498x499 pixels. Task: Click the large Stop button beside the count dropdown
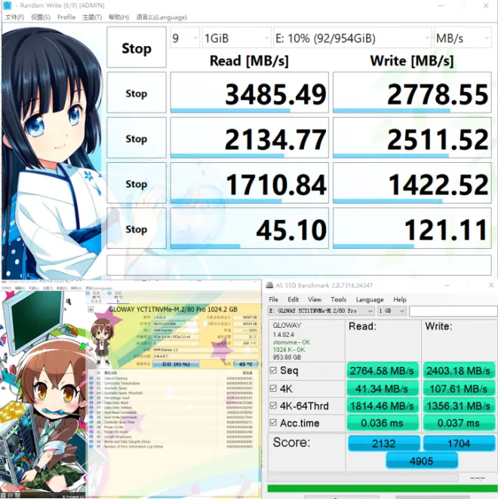137,47
